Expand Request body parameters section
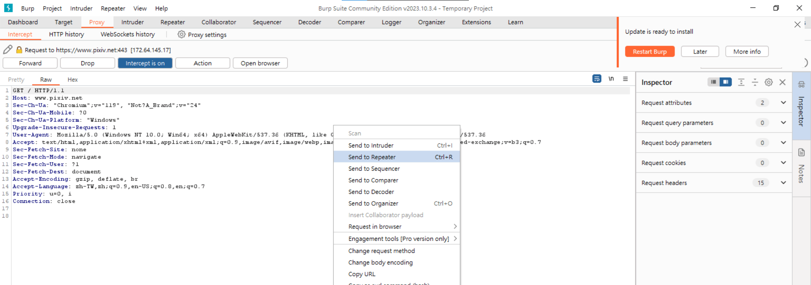This screenshot has width=811, height=285. (783, 142)
